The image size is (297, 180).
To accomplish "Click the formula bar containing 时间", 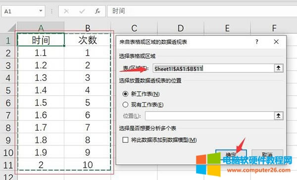I will pos(202,11).
